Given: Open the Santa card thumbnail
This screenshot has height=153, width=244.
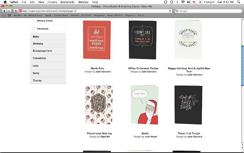Looking at the screenshot, I should (144, 105).
